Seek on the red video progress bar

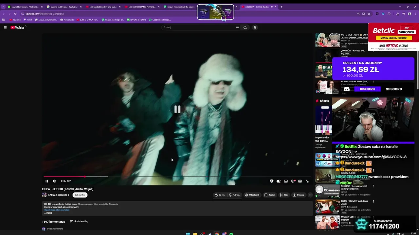[177, 177]
